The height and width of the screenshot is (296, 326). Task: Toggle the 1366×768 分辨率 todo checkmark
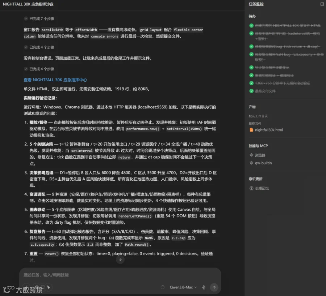(x=251, y=83)
